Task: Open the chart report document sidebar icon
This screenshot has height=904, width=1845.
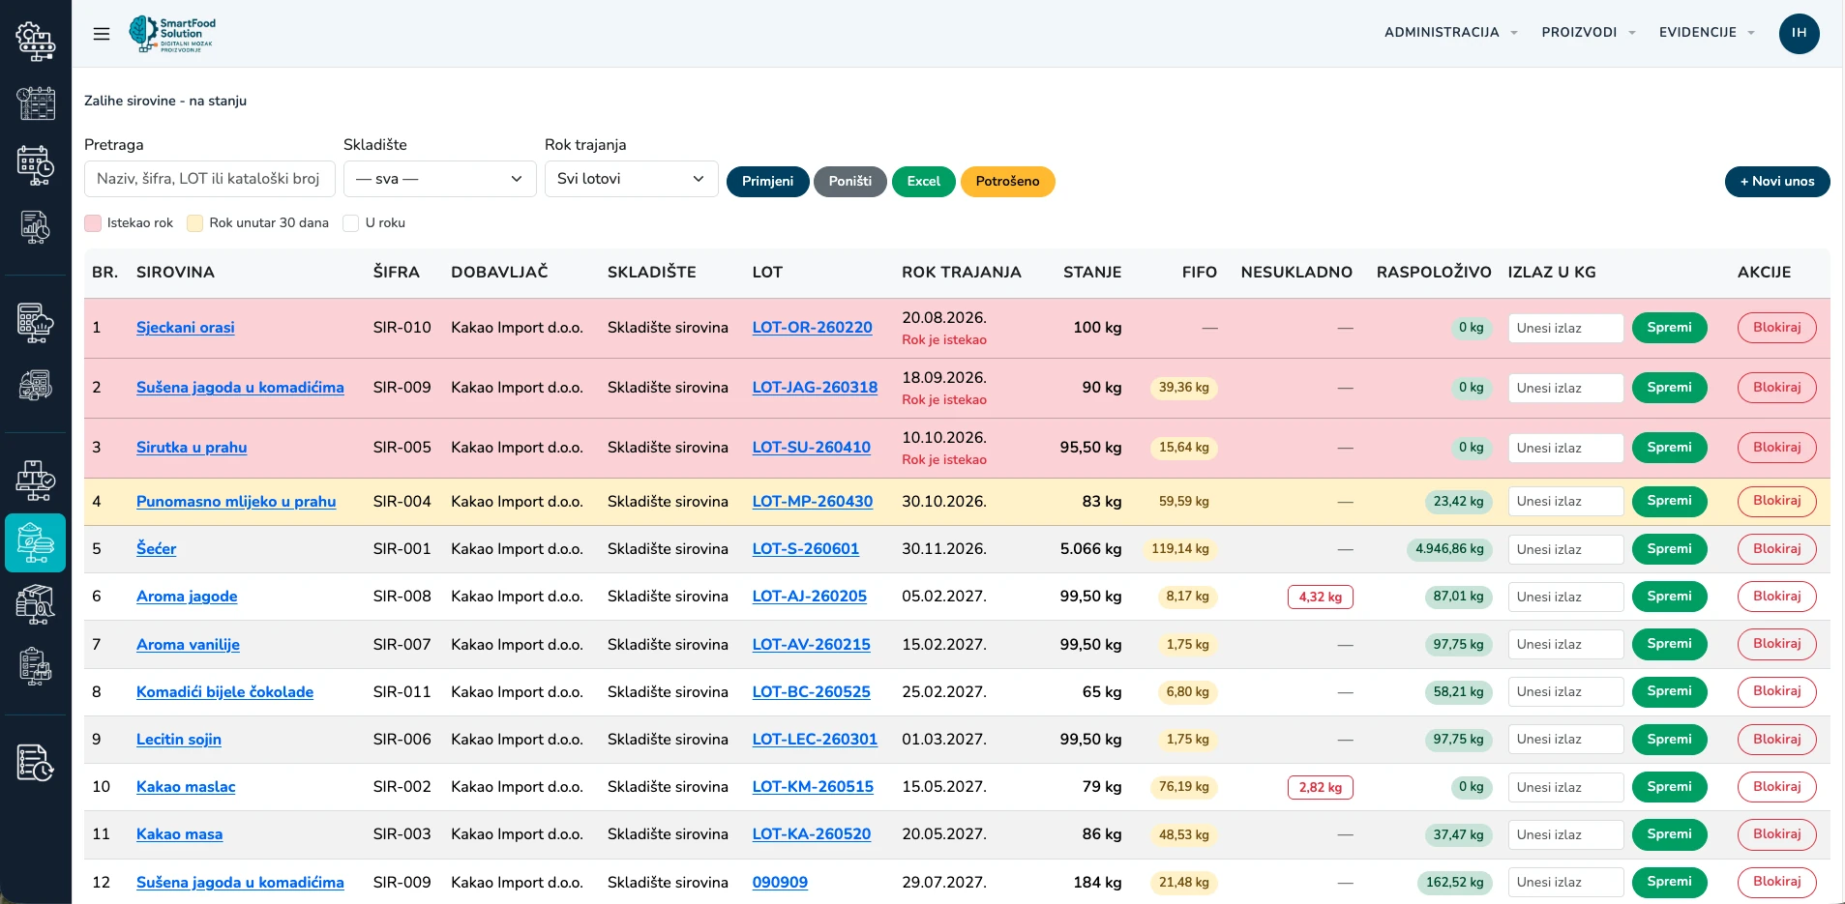Action: click(x=36, y=227)
